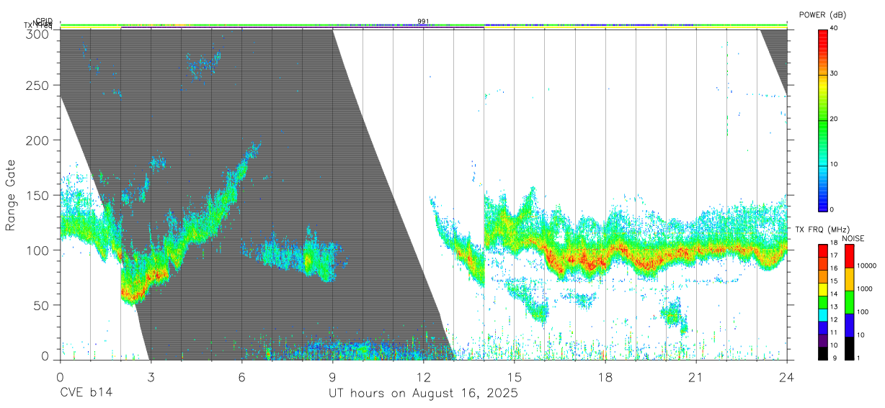Screen dimensions: 885x408
Task: Click the 18 label on the frequency scale
Action: point(835,243)
